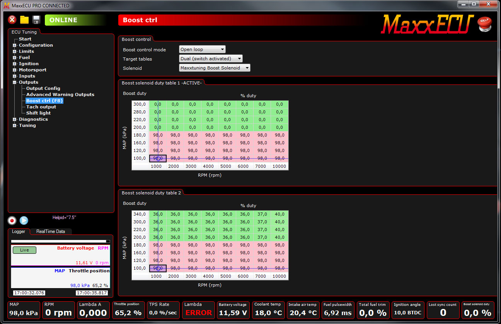Select table 1 cell at 300 kPa, 1000 rpm
This screenshot has height=324, width=501.
click(x=158, y=104)
